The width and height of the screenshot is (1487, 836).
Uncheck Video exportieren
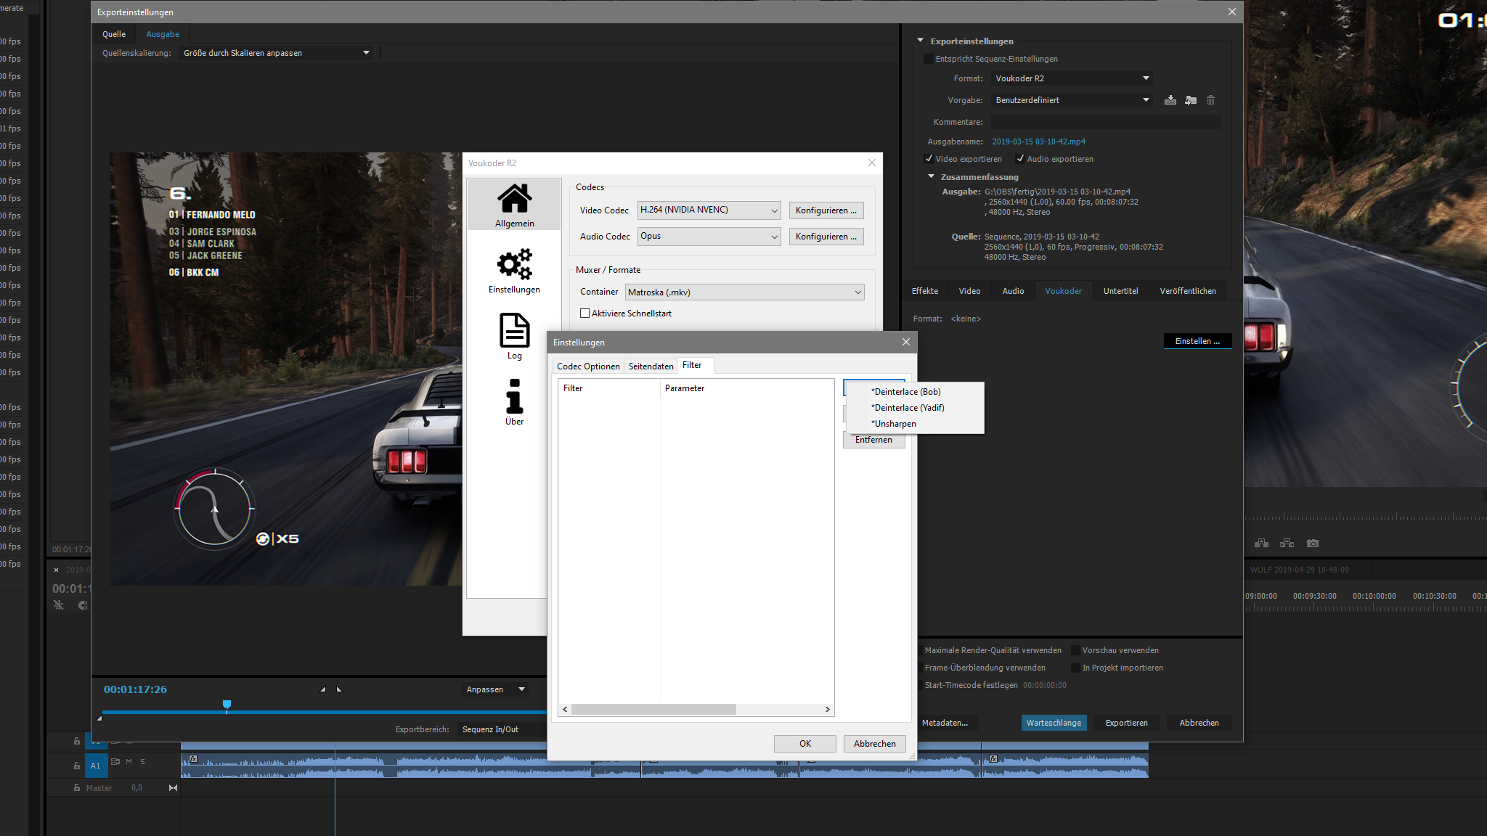pyautogui.click(x=929, y=159)
